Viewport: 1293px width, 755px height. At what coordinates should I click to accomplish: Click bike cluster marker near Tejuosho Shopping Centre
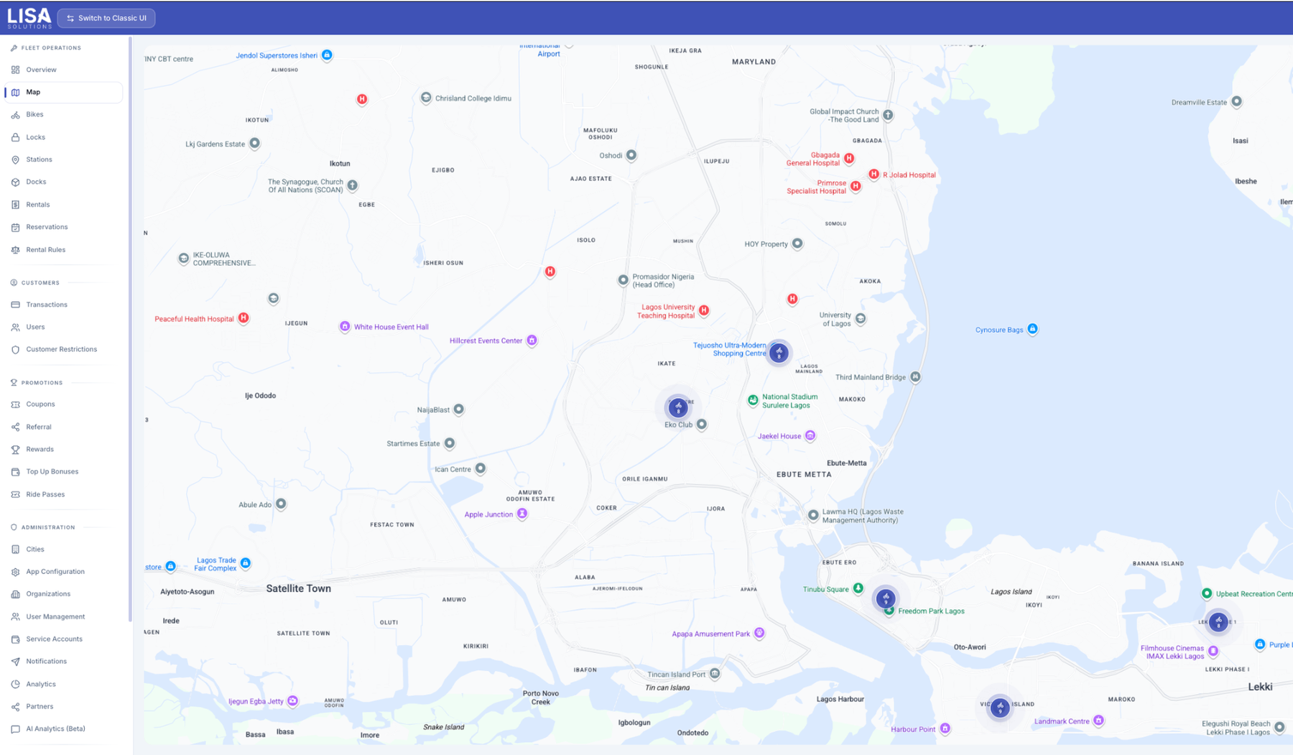779,353
